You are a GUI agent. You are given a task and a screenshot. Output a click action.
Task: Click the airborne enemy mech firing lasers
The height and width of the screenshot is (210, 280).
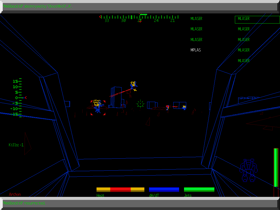click(x=133, y=85)
